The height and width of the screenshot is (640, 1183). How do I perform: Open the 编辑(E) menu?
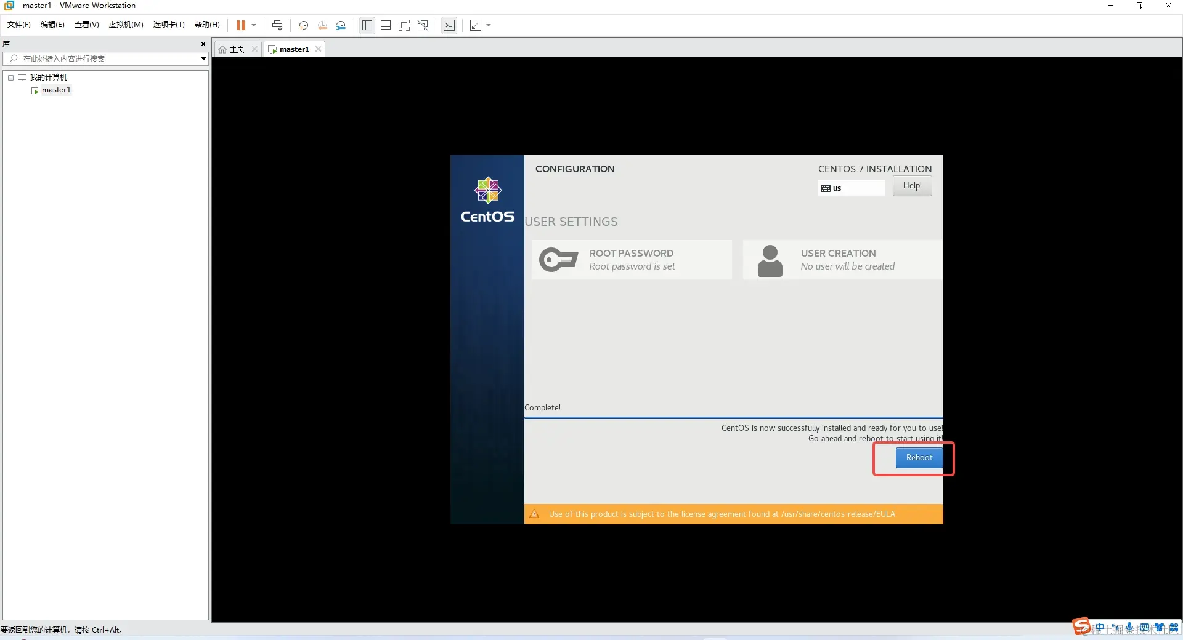click(52, 25)
